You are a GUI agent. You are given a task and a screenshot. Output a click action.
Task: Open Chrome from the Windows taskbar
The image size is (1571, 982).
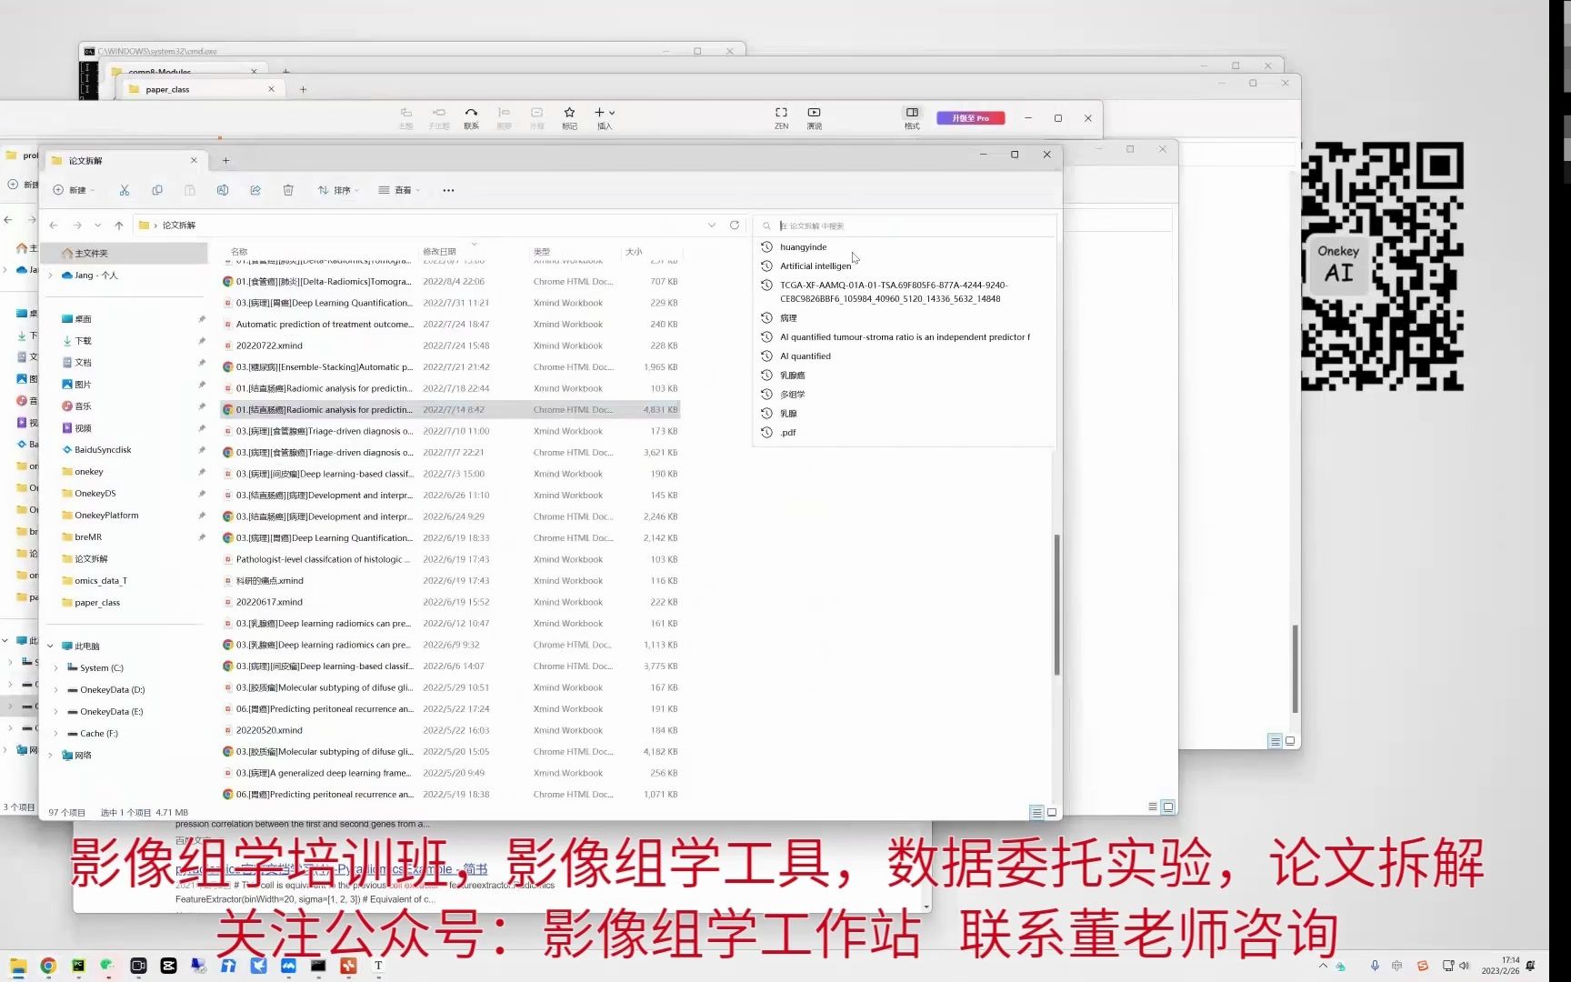(x=48, y=966)
